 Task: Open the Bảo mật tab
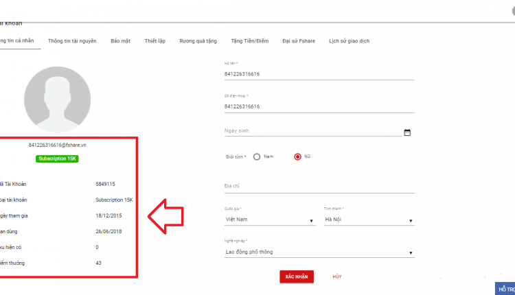pos(121,41)
